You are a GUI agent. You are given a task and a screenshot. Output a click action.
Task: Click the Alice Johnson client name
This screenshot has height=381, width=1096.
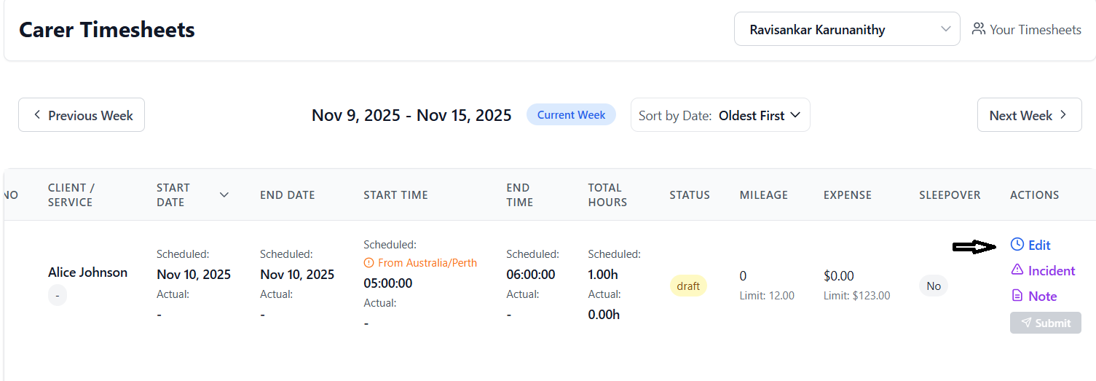[x=87, y=272]
